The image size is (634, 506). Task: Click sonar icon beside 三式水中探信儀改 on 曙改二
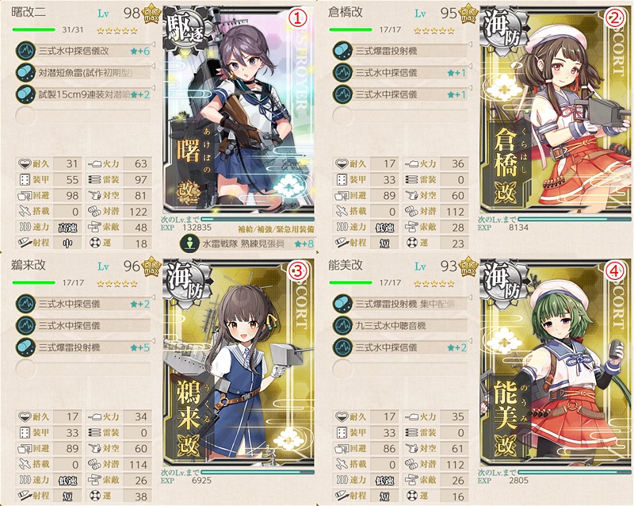click(x=25, y=51)
